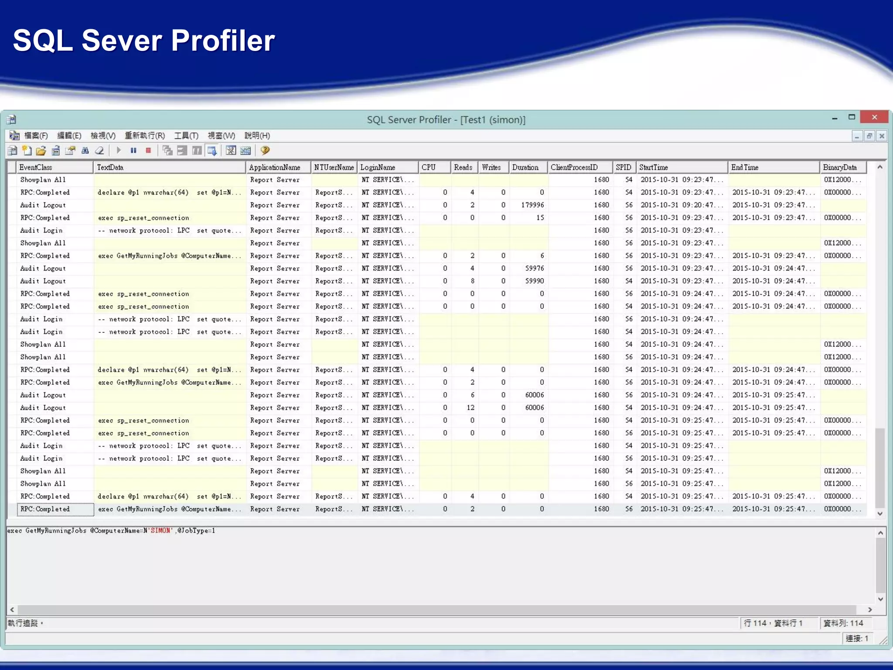Restore the inner Test1 trace window
893x670 pixels.
(x=869, y=136)
